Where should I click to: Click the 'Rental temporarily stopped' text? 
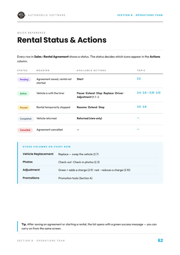pyautogui.click(x=53, y=107)
